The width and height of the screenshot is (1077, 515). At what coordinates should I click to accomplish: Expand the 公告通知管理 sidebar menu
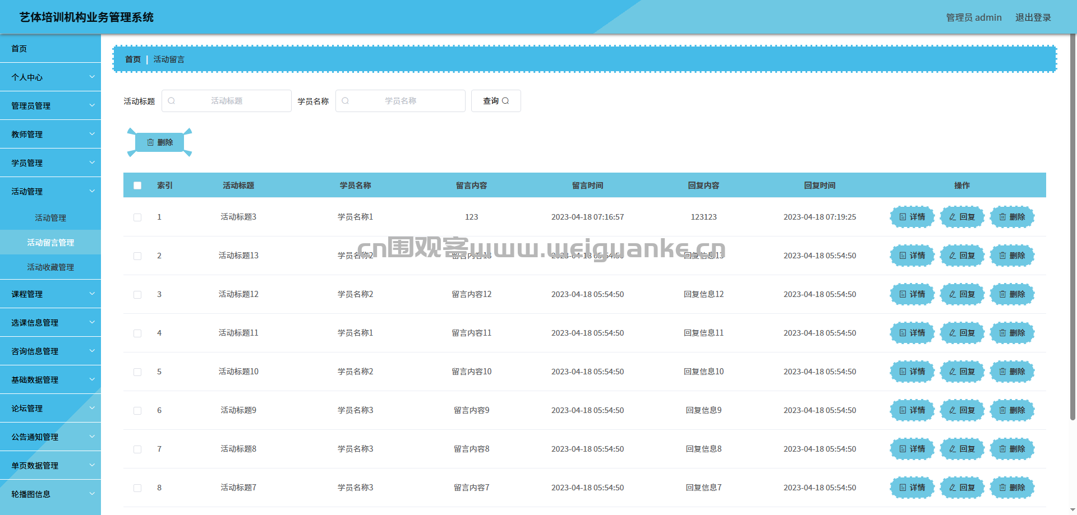click(x=50, y=437)
